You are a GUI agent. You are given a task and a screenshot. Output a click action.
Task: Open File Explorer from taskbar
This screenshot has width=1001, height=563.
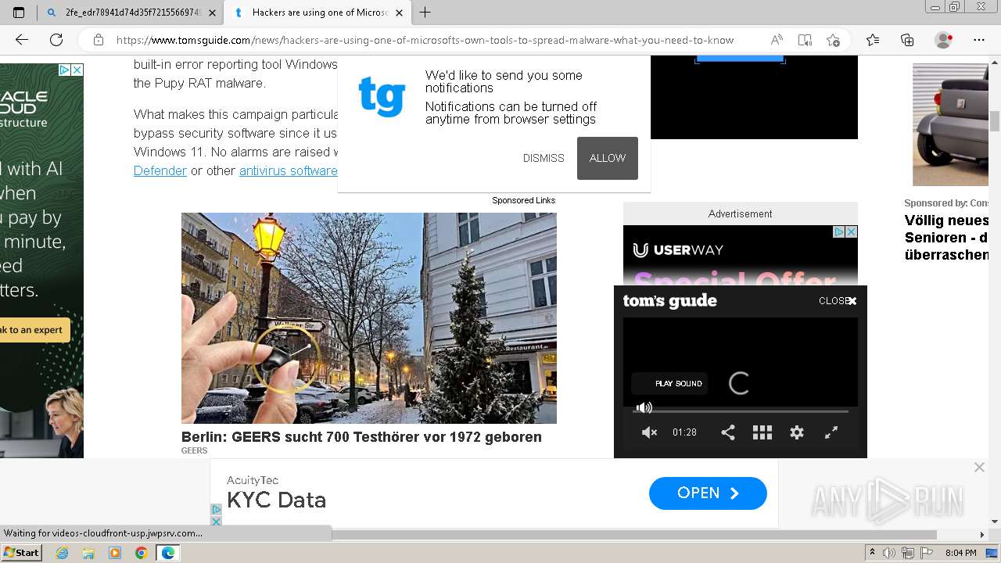(x=88, y=553)
